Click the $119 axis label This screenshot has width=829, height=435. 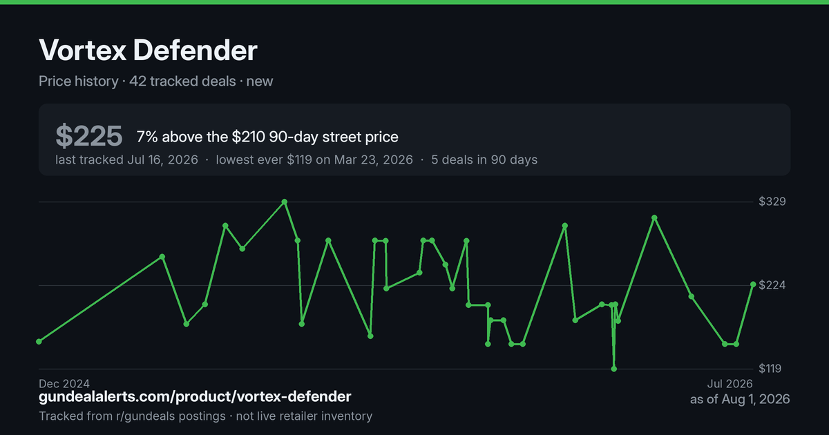click(772, 369)
